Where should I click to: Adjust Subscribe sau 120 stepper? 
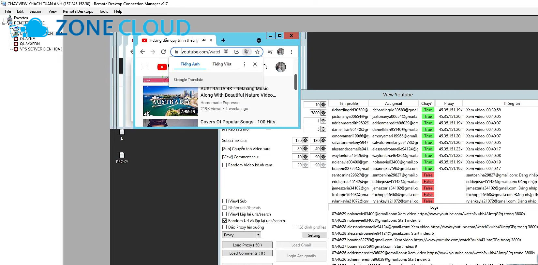click(x=305, y=141)
